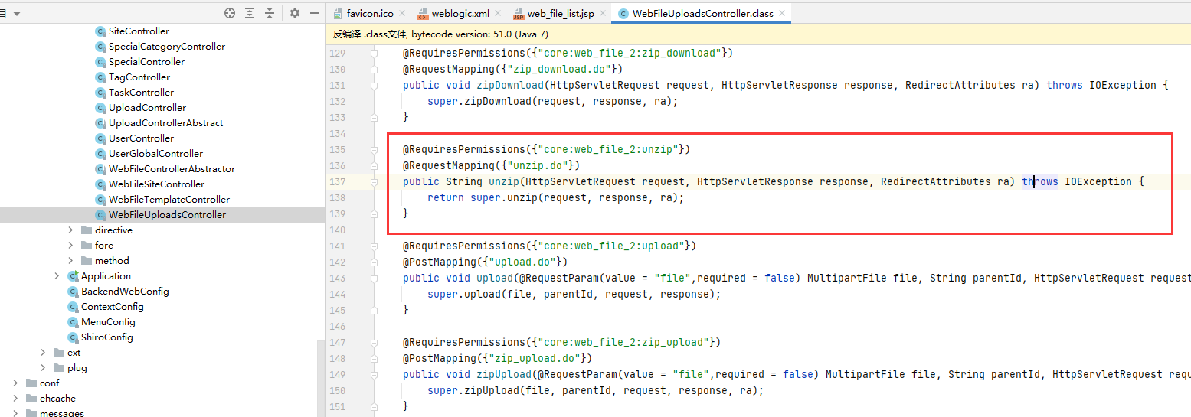Select TagController in the tree

tap(139, 77)
